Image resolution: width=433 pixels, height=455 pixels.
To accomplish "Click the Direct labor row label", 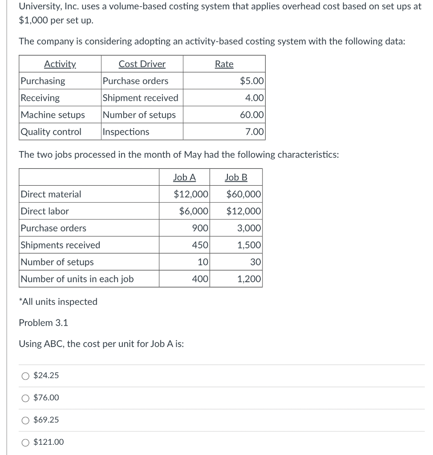I will coord(44,211).
